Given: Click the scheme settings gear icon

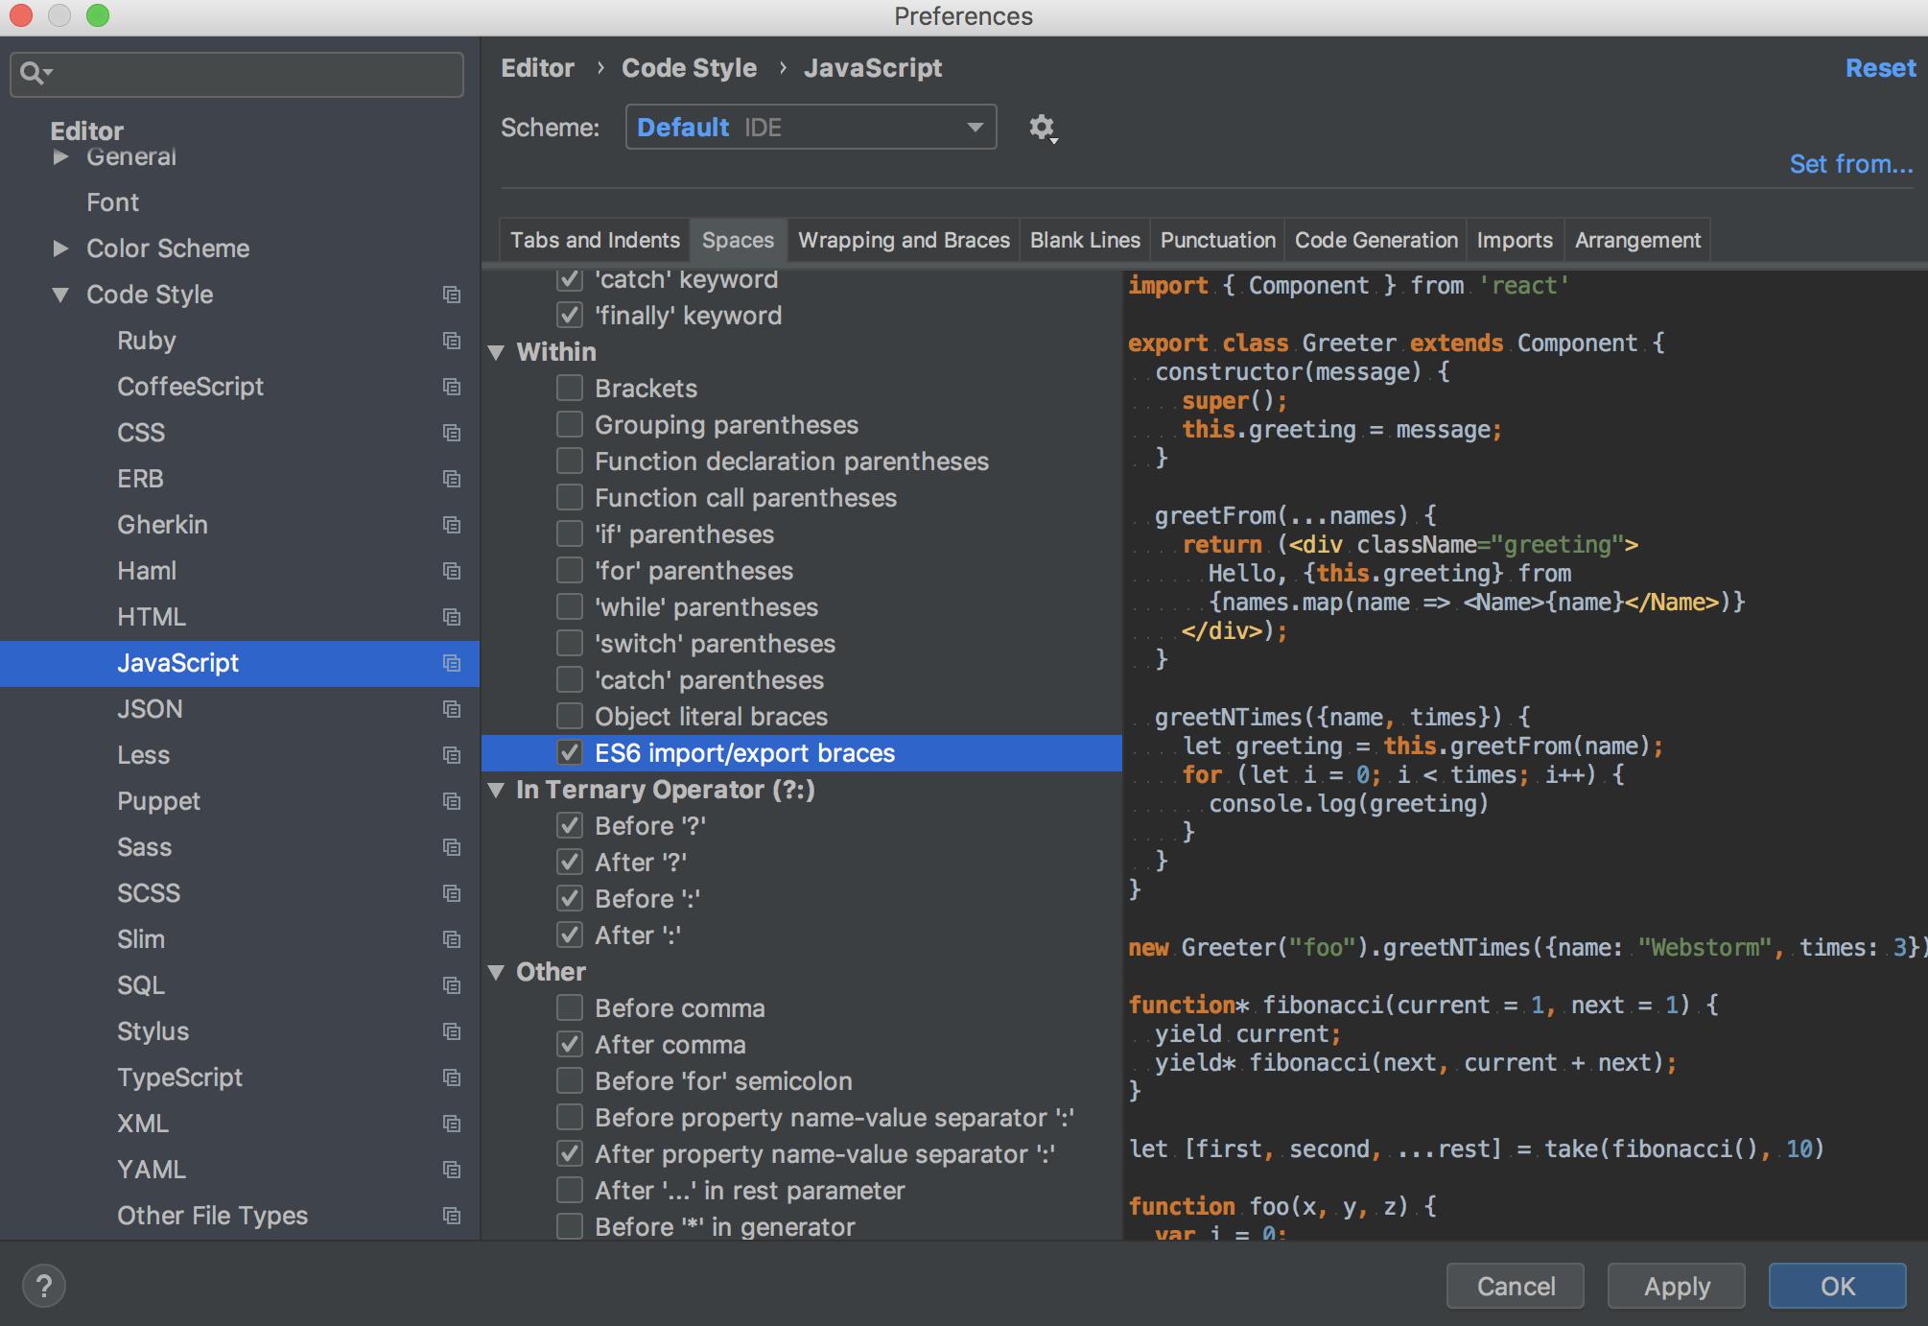Looking at the screenshot, I should click(x=1042, y=128).
